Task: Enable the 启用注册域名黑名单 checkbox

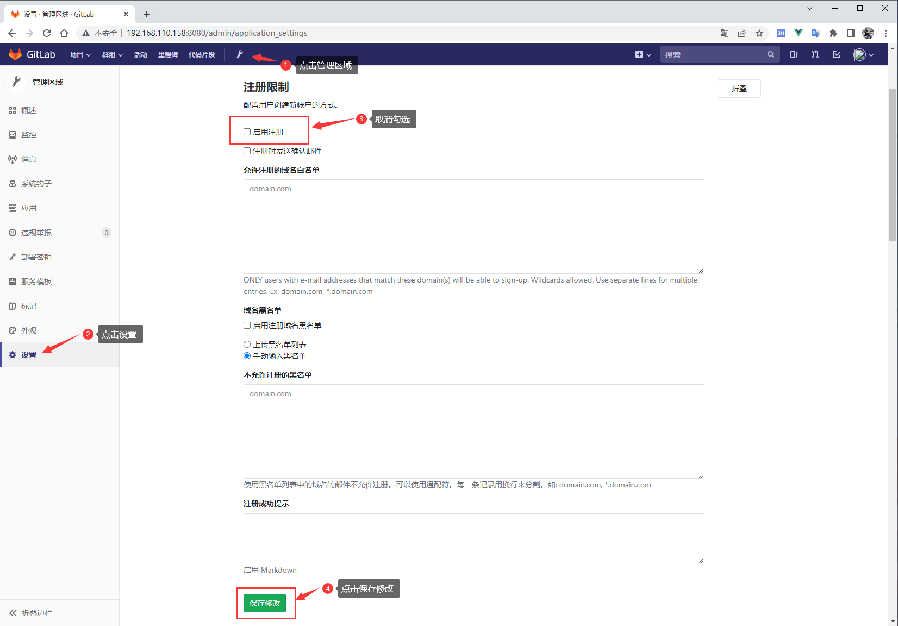Action: pyautogui.click(x=247, y=325)
